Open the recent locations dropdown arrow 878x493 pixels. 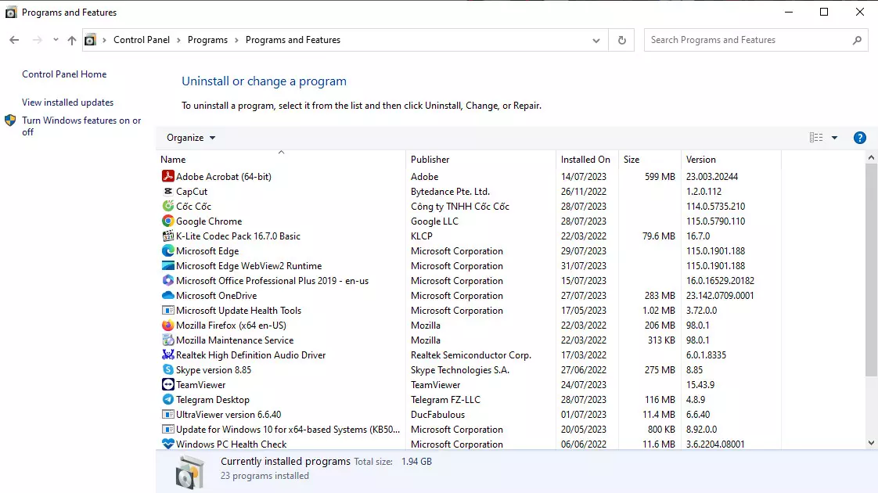point(56,40)
